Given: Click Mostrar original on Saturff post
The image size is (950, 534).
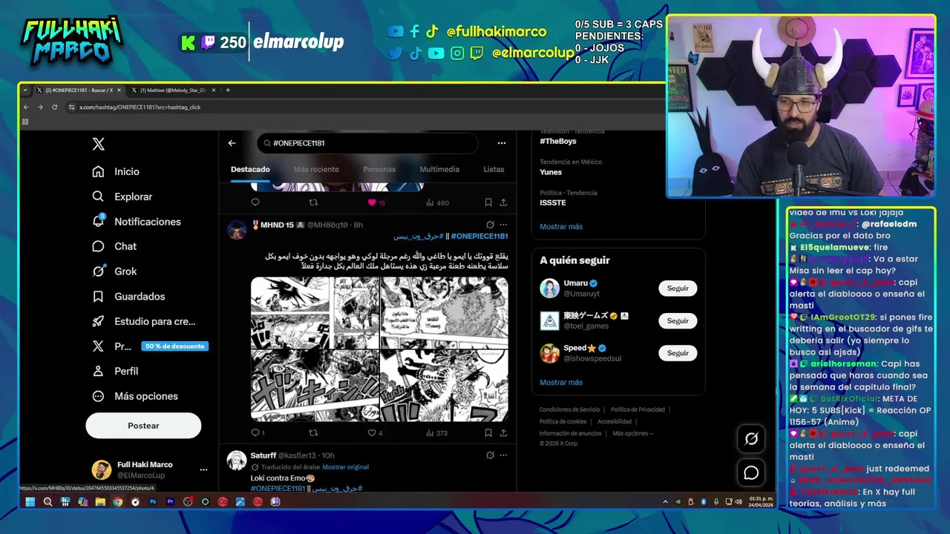Looking at the screenshot, I should click(x=345, y=467).
